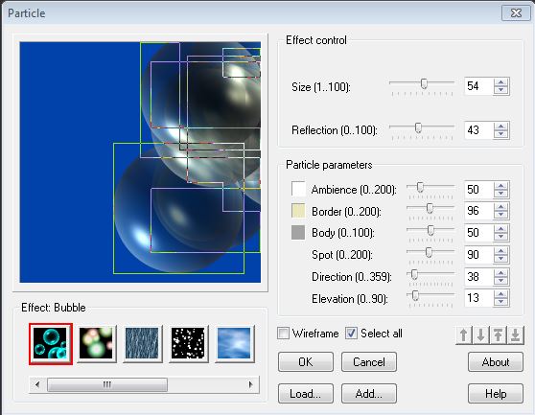Click the Direction value input field
Screen dimensions: 535x415
click(x=478, y=277)
